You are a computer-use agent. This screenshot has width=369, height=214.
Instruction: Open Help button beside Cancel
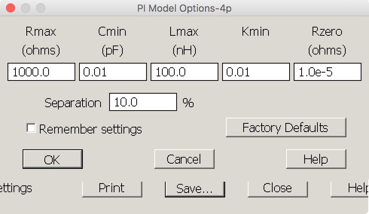pyautogui.click(x=316, y=159)
